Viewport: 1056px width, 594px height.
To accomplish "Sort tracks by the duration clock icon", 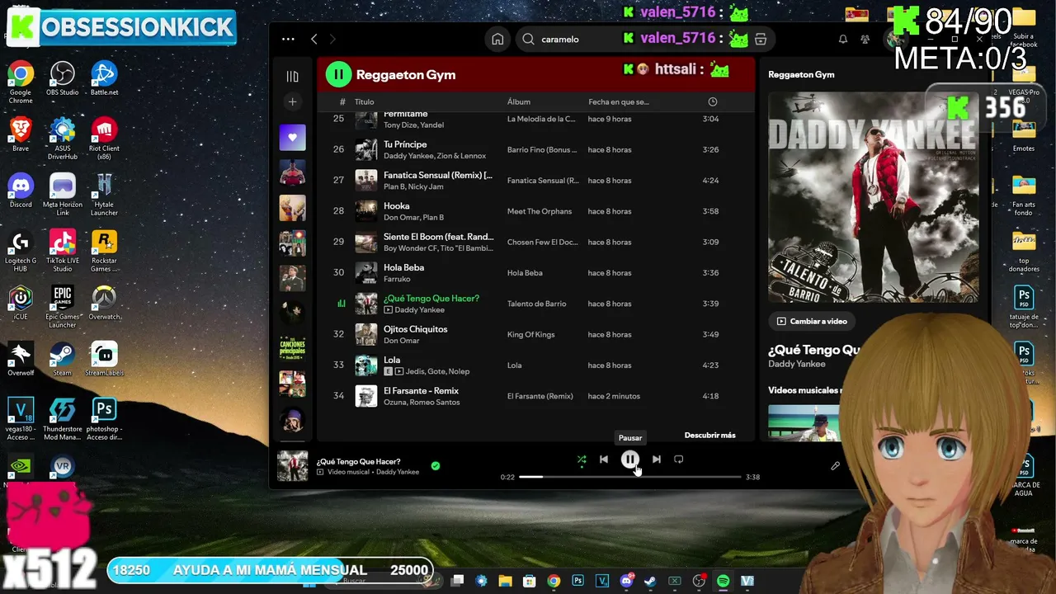I will point(713,101).
